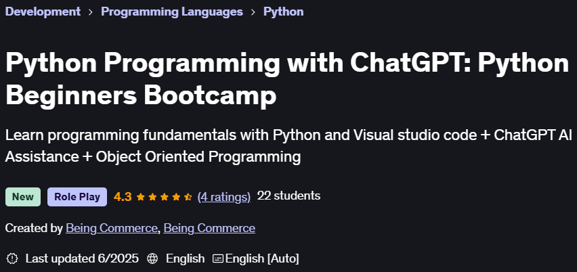The height and width of the screenshot is (272, 577).
Task: Click the closed captions icon
Action: point(218,258)
